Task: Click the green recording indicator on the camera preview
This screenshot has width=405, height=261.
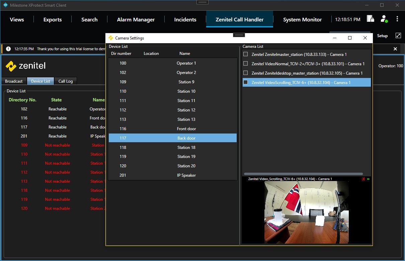Action: point(369,179)
